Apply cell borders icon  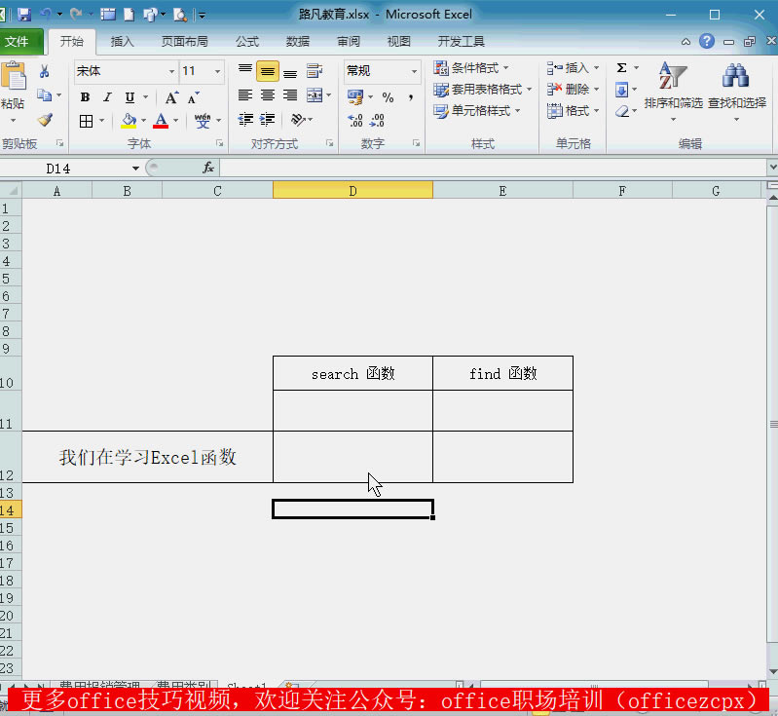(86, 121)
